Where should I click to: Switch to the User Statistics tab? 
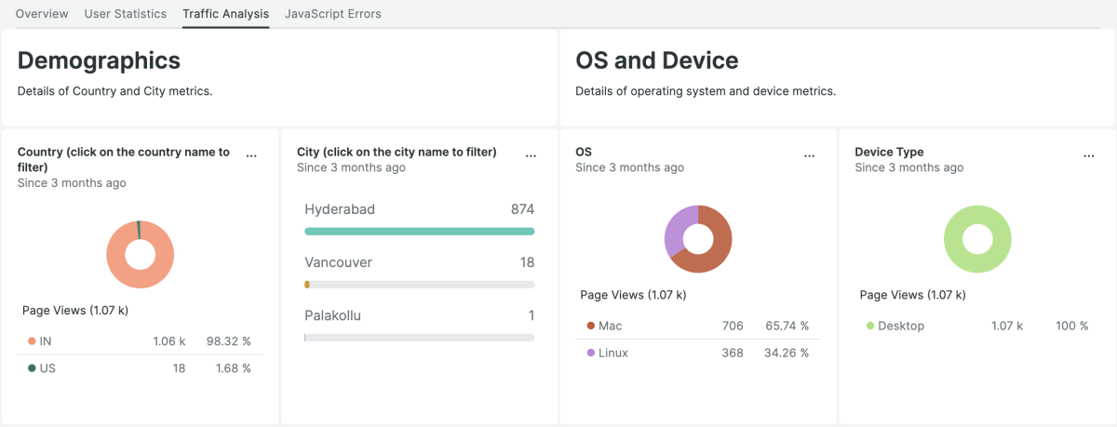tap(126, 14)
